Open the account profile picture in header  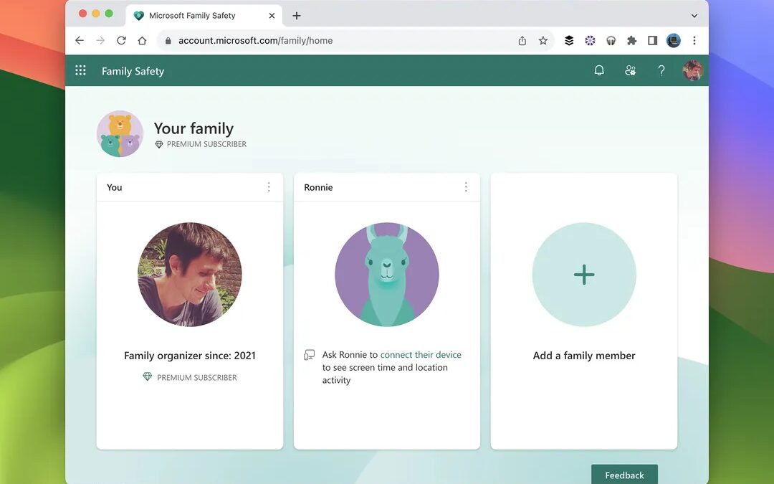pyautogui.click(x=692, y=70)
